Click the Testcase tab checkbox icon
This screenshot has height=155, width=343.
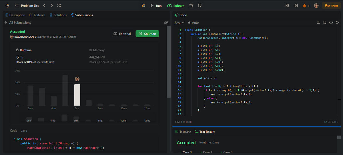[x=177, y=132]
